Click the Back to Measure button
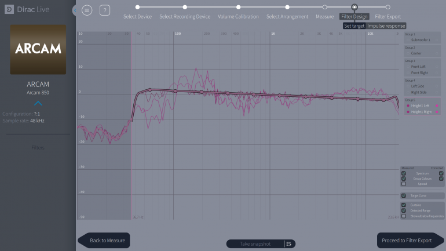 coord(105,240)
